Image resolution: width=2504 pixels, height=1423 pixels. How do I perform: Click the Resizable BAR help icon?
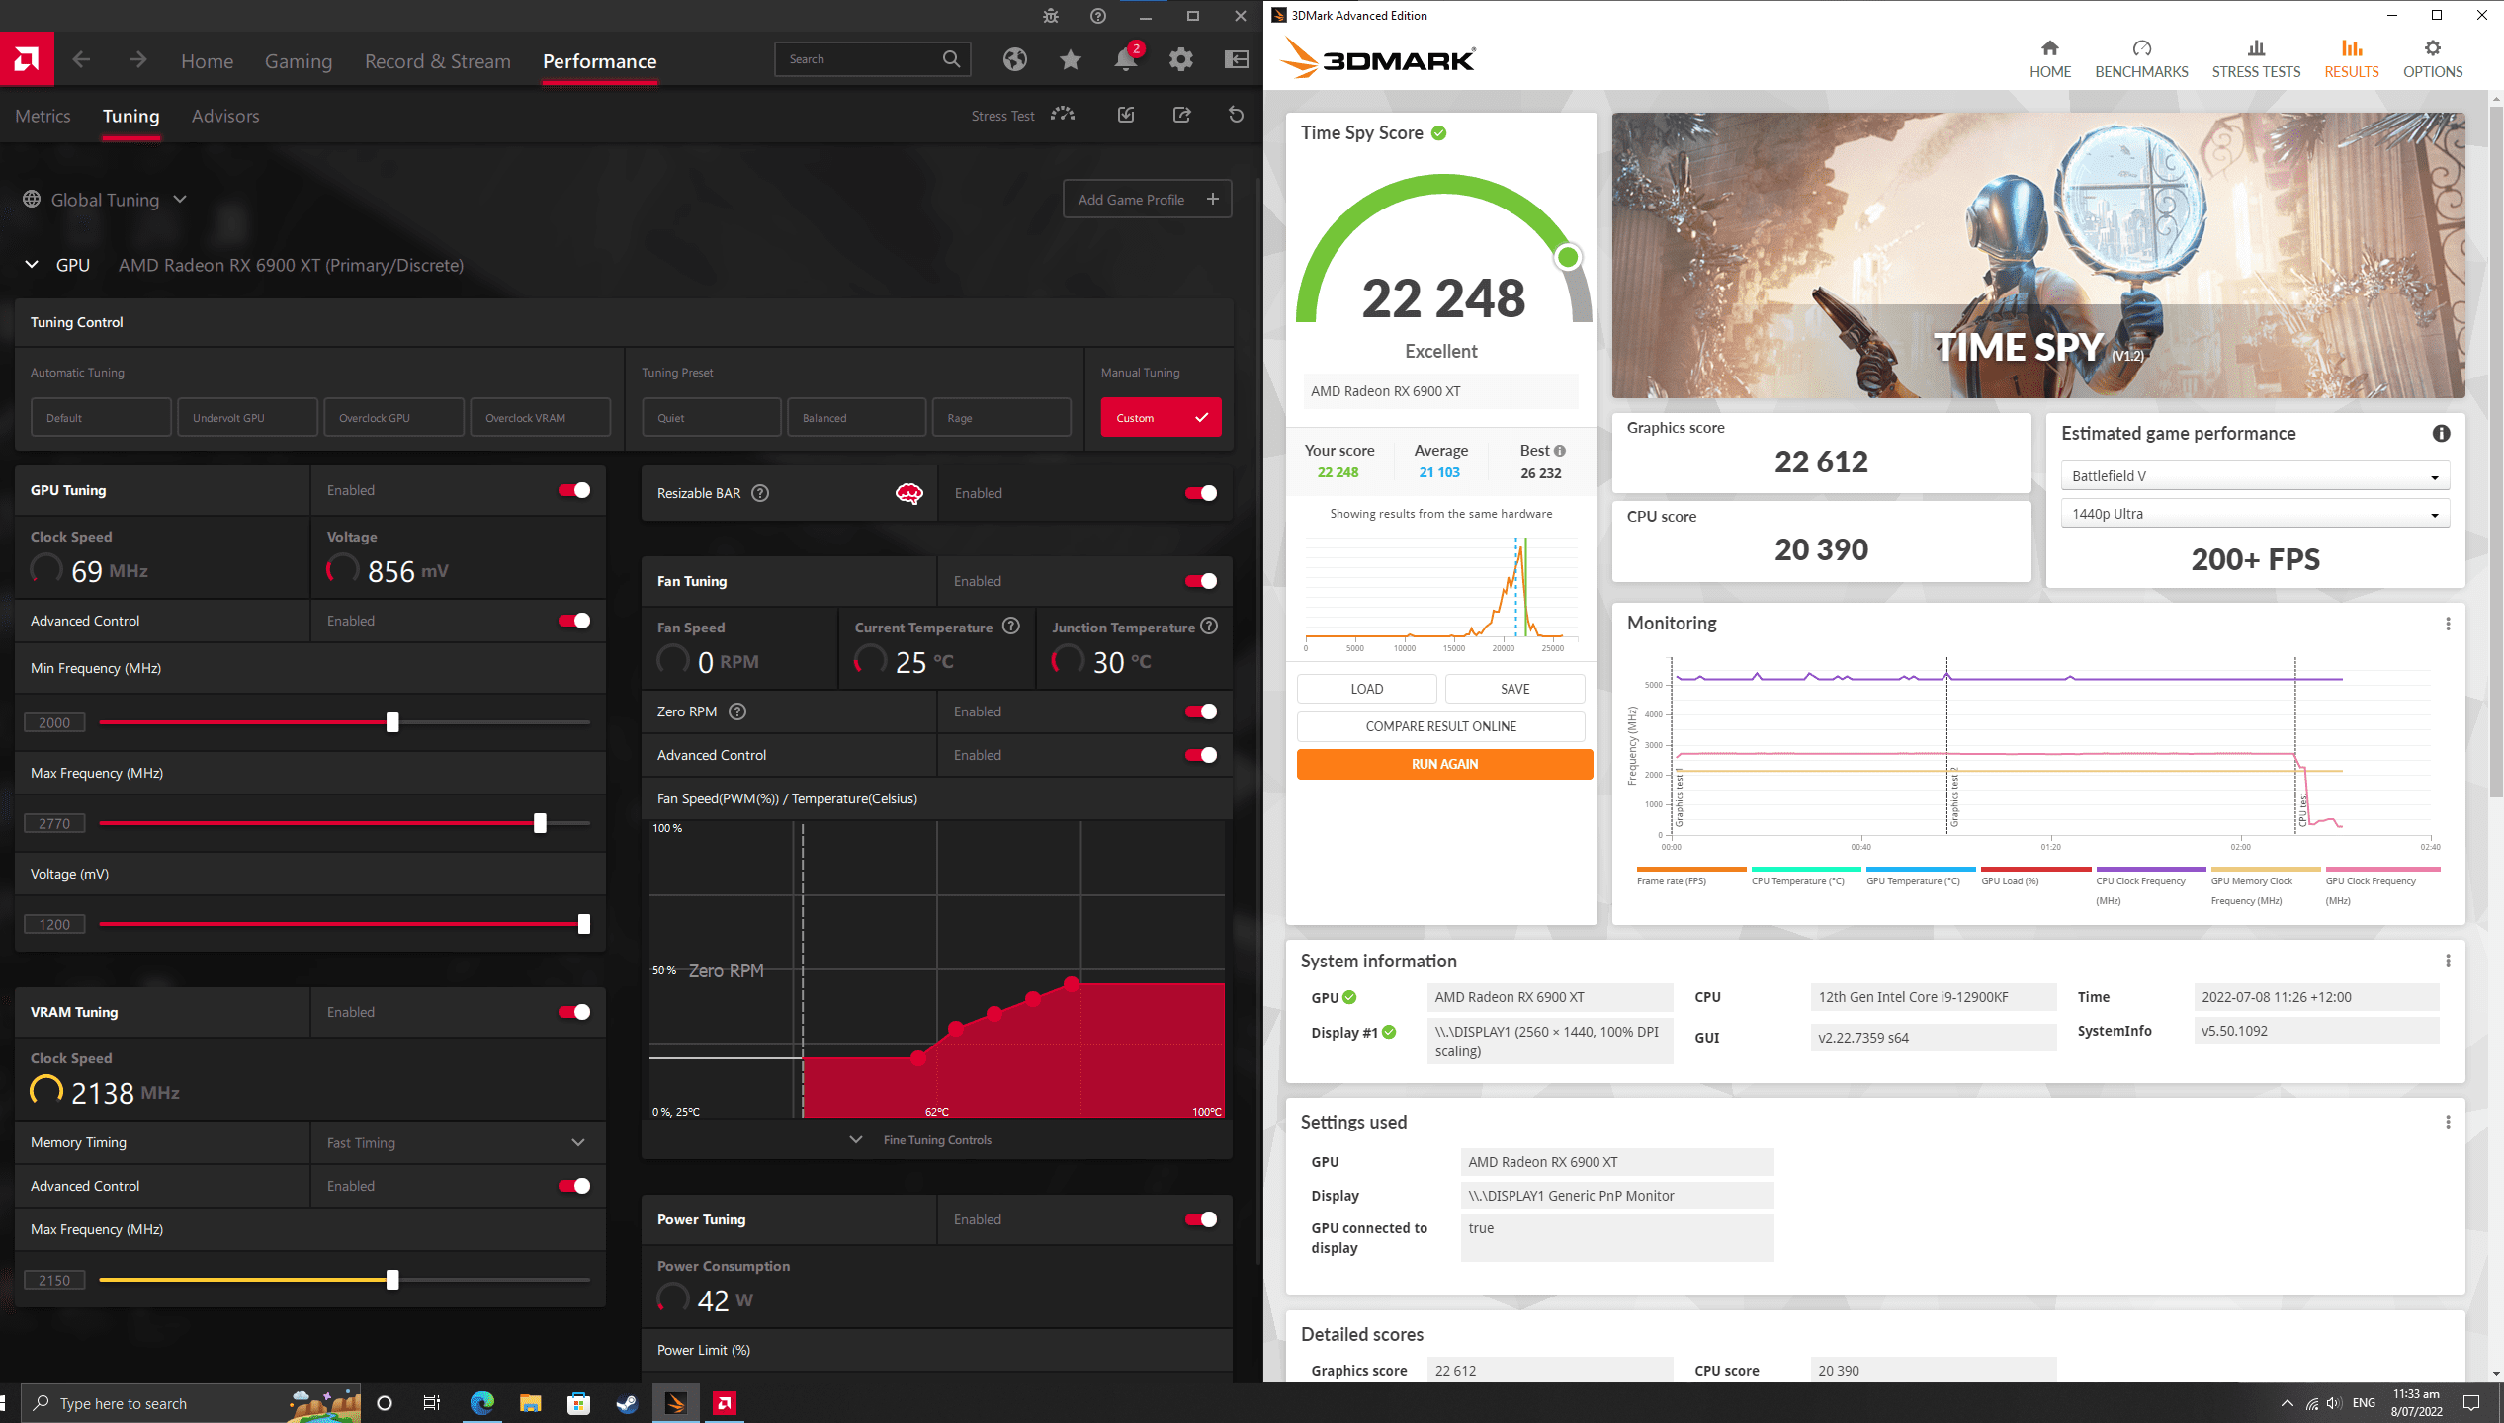tap(760, 493)
